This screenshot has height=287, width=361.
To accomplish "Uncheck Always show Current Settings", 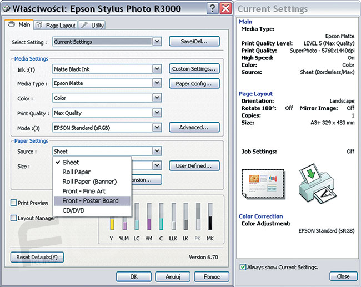I will (243, 267).
